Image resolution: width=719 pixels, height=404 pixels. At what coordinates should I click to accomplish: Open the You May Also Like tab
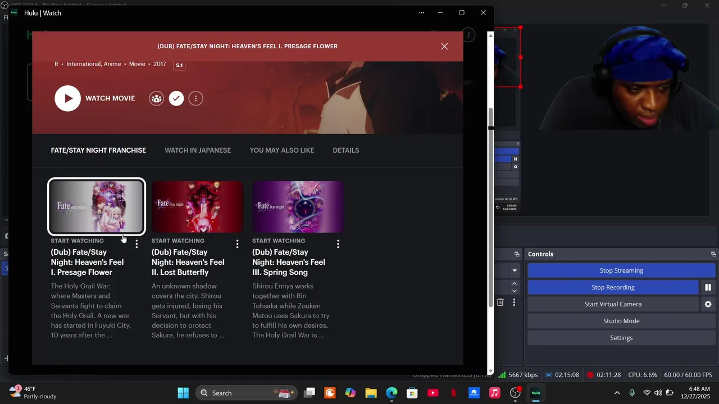pos(282,150)
